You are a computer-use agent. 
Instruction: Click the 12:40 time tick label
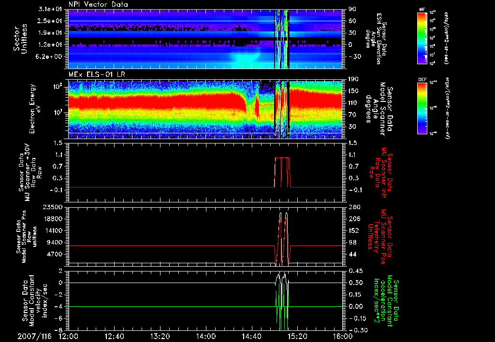click(114, 336)
